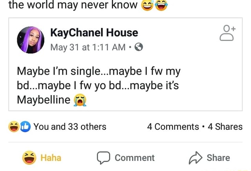This screenshot has width=251, height=171.
Task: Click the share arrow icon
Action: click(x=195, y=158)
